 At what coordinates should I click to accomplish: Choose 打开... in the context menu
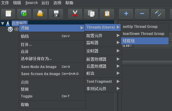(x=52, y=44)
